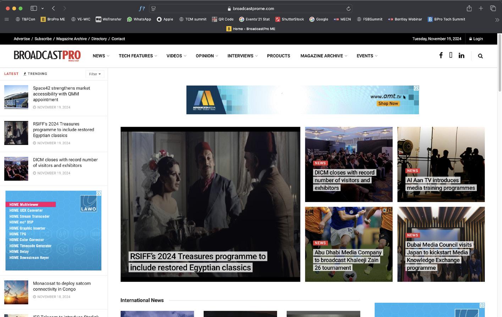This screenshot has height=317, width=502.
Task: Open the Space42 QMM appointment article
Action: [x=61, y=94]
